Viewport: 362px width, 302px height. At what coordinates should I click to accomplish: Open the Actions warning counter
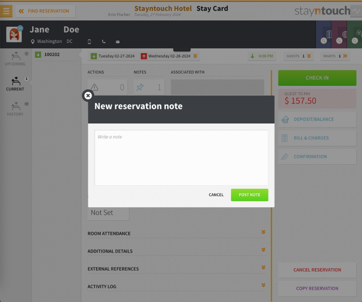click(x=107, y=87)
